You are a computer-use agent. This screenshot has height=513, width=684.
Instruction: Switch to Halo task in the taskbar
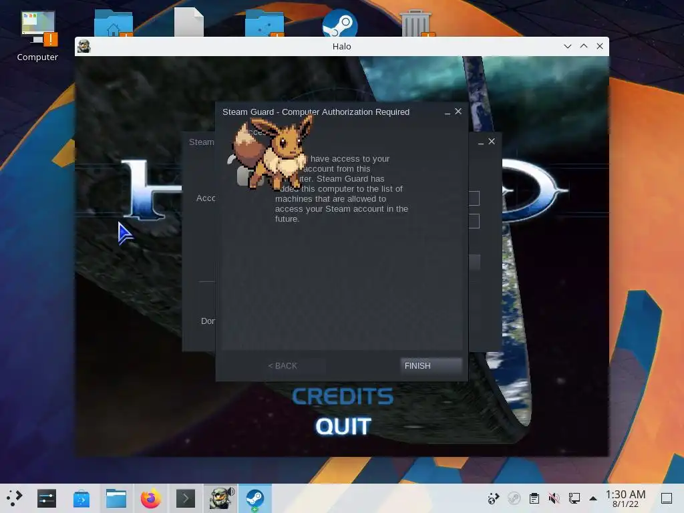tap(220, 498)
